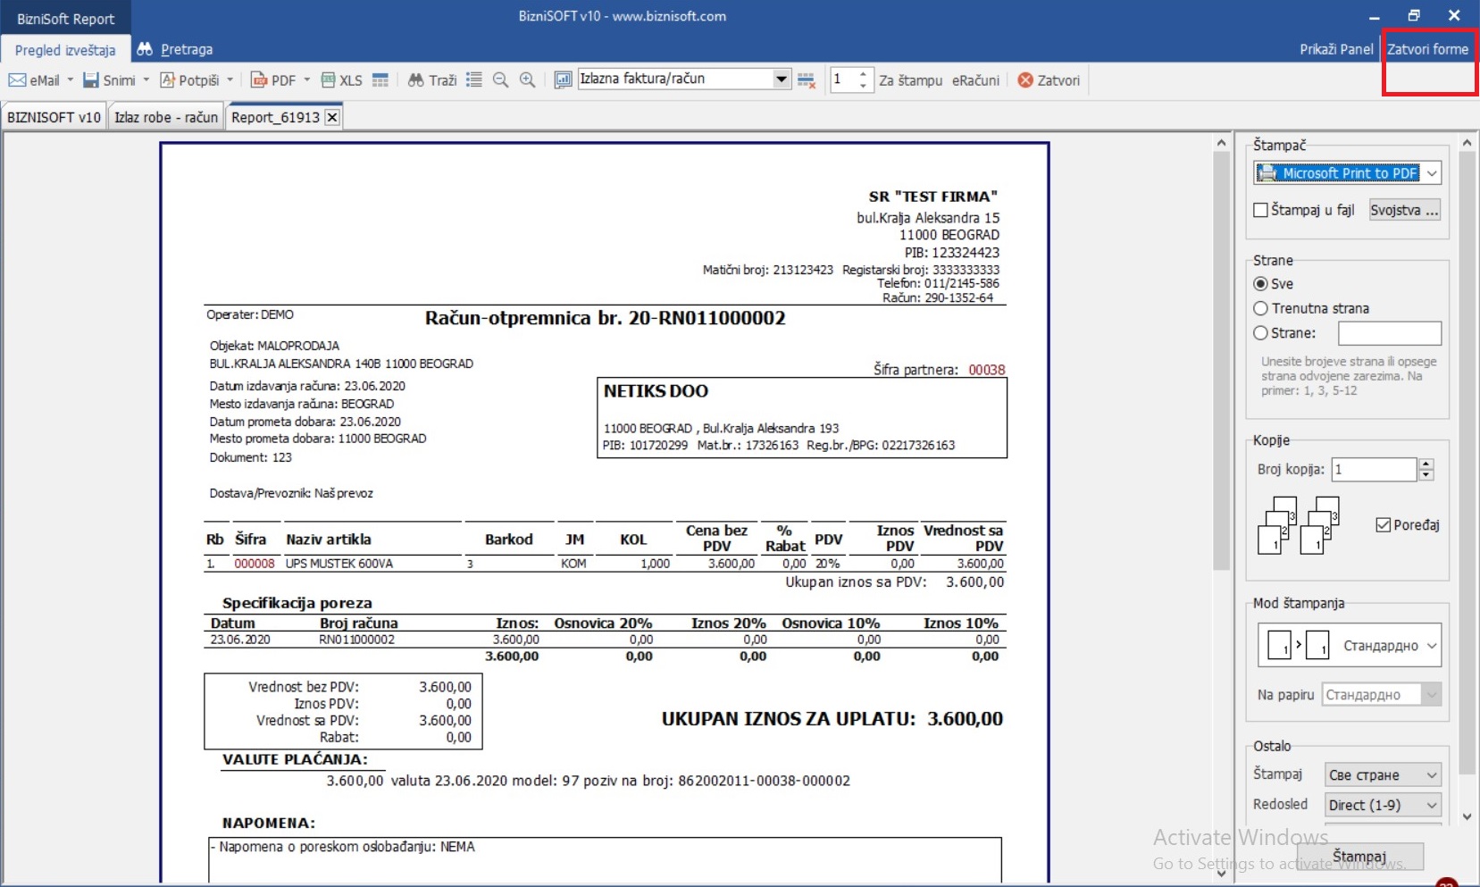
Task: Click the Svojstva printer properties button
Action: pyautogui.click(x=1405, y=210)
